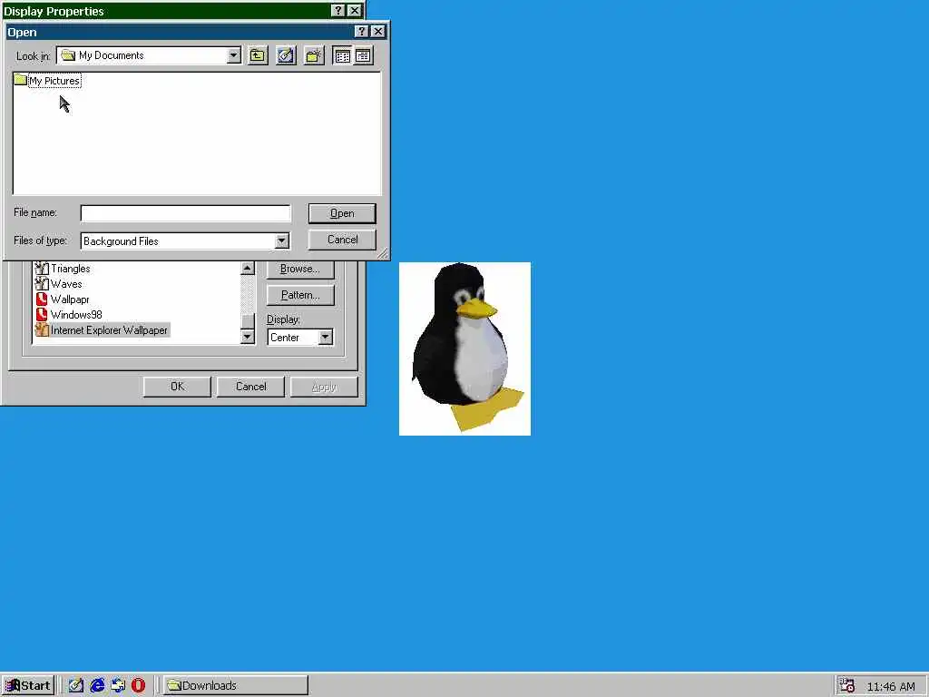Expand the Look in dropdown

pyautogui.click(x=234, y=55)
